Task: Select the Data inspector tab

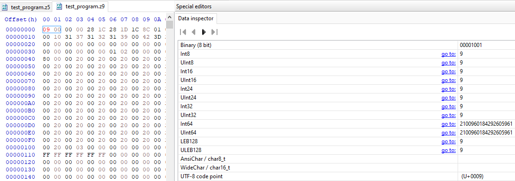Action: coord(196,18)
